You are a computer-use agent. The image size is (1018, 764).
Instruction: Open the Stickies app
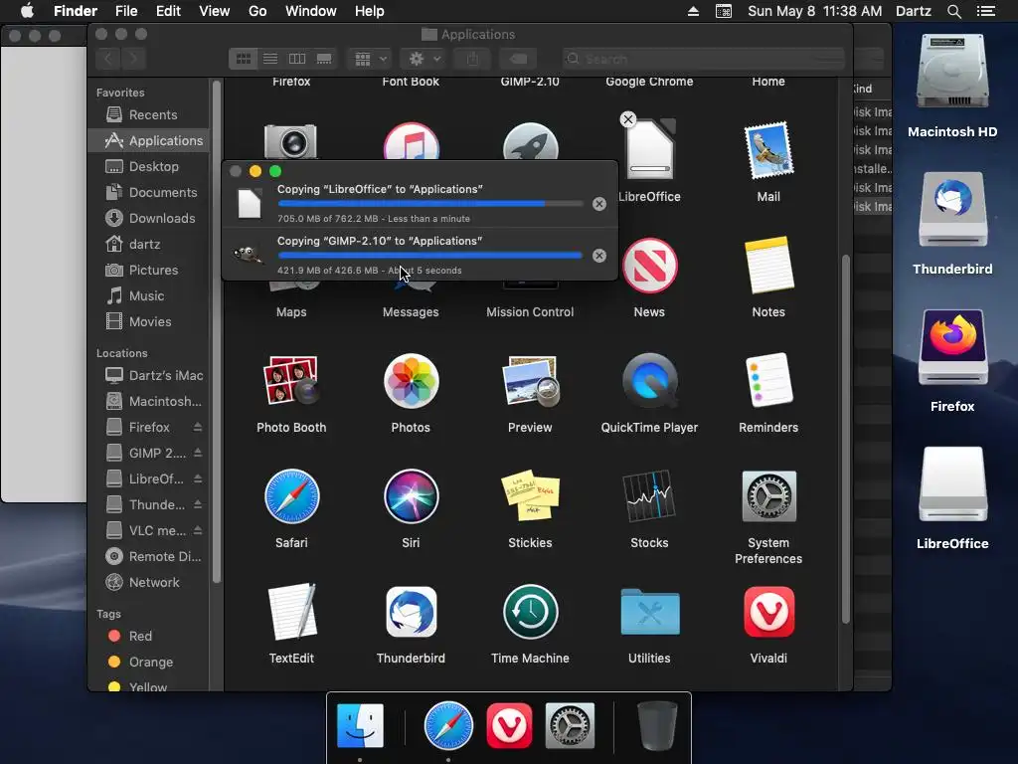(530, 496)
